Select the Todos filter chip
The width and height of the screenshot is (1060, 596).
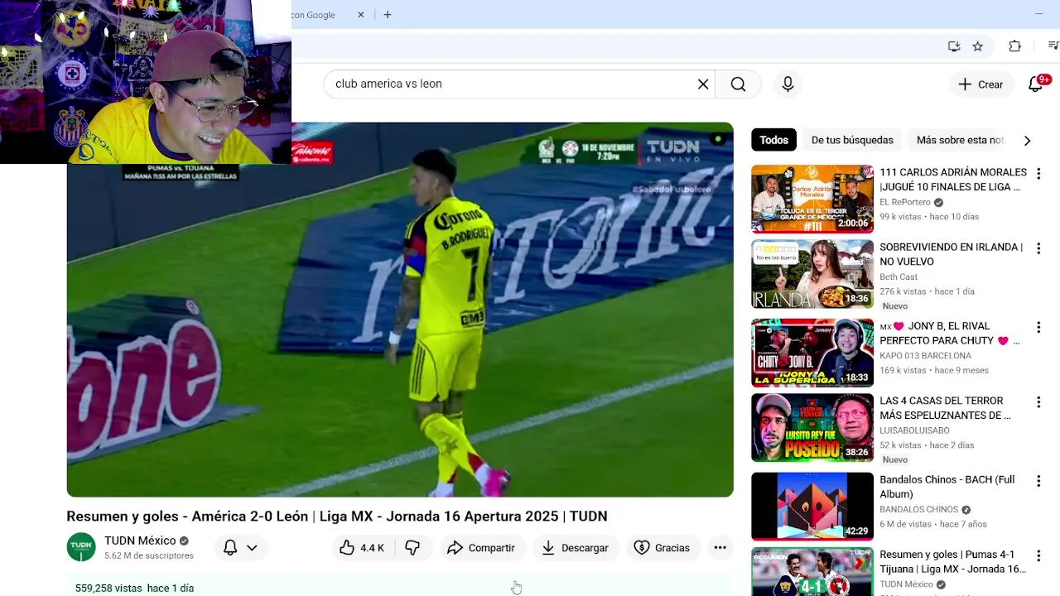pos(773,141)
